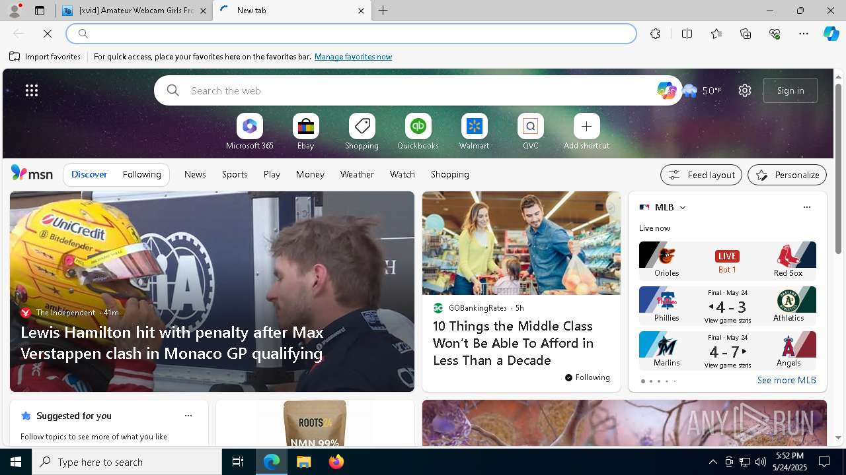Screen dimensions: 846x475
Task: Click the Search the web box
Action: point(418,90)
